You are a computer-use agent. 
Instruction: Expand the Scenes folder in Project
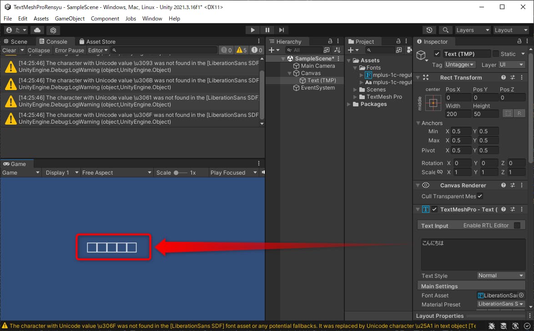point(356,90)
